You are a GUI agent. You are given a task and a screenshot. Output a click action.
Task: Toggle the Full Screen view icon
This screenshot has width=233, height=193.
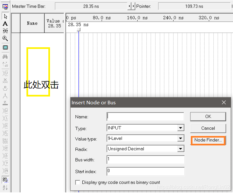tap(5, 48)
